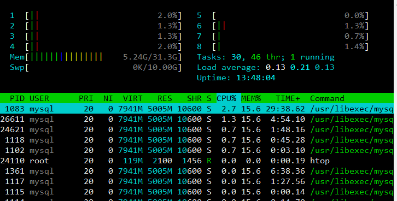The width and height of the screenshot is (397, 201).
Task: Sort by the MEM% column header
Action: (x=251, y=98)
